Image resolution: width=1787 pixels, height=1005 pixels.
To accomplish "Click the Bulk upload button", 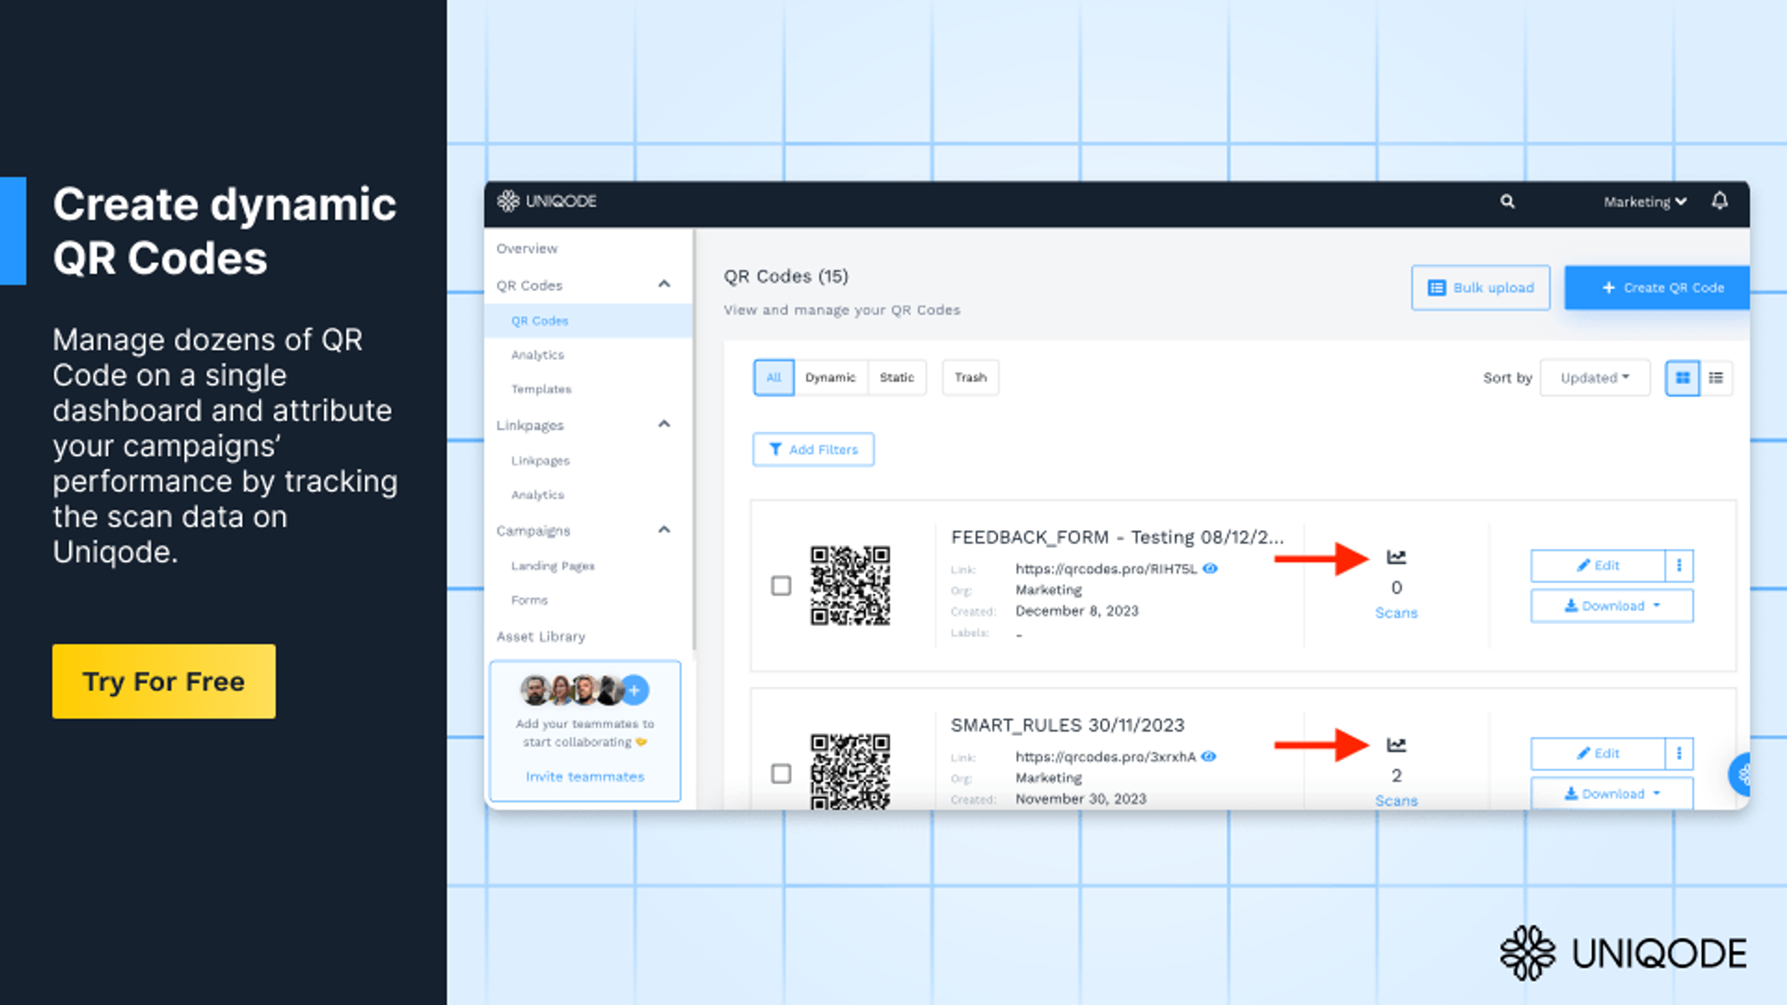I will pos(1480,288).
